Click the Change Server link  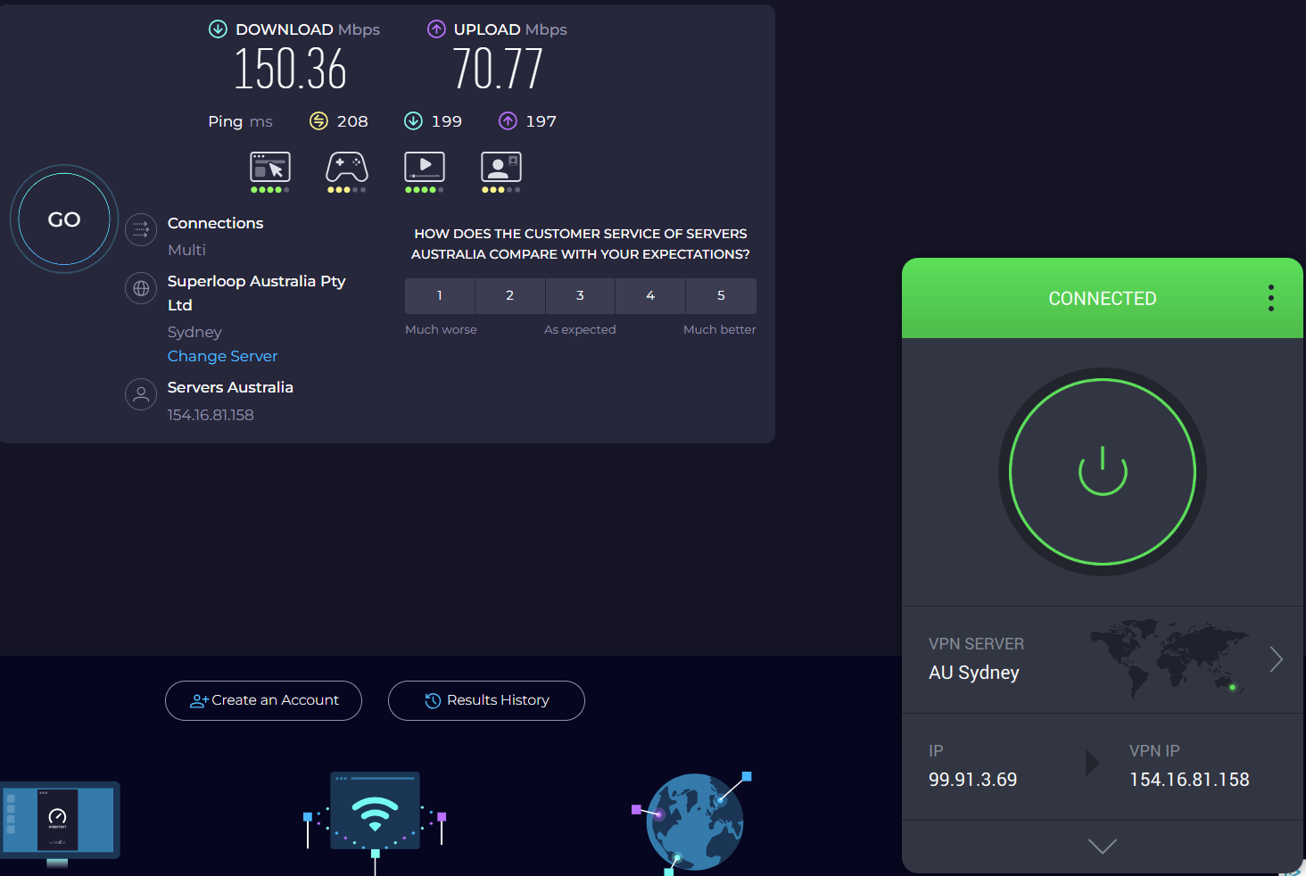222,356
